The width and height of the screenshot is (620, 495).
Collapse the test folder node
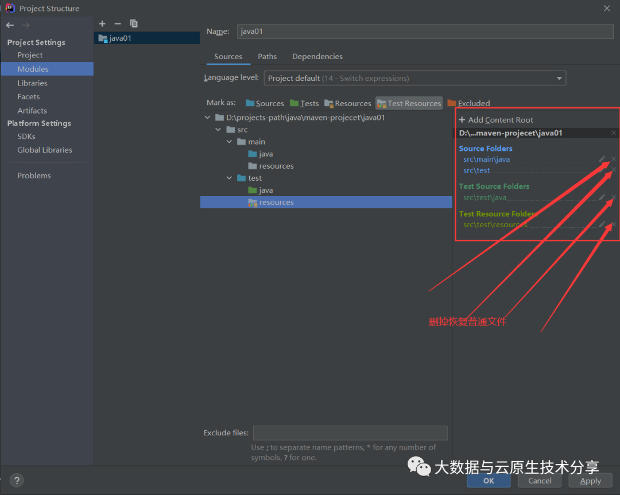[x=229, y=178]
